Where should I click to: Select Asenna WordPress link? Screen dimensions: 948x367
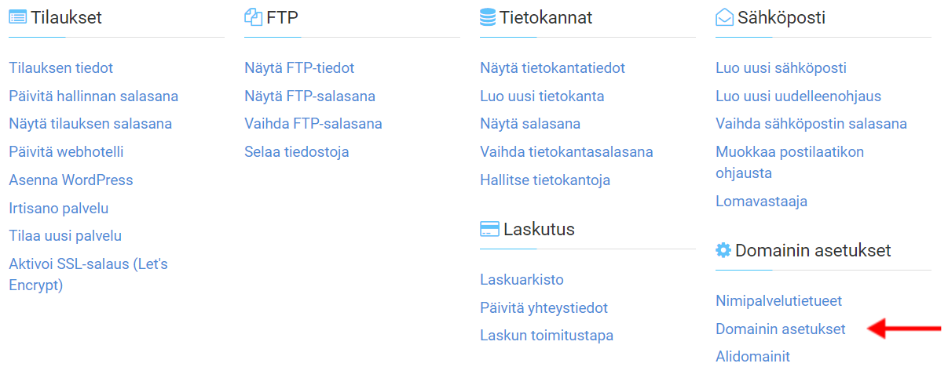(71, 180)
